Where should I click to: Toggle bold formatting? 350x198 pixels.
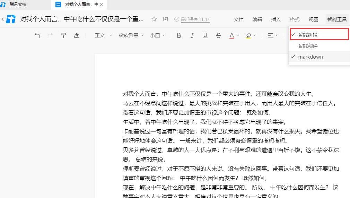point(179,35)
